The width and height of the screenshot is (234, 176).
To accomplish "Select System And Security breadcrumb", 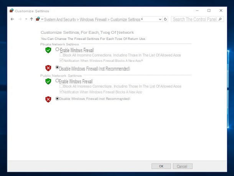I will [60, 20].
